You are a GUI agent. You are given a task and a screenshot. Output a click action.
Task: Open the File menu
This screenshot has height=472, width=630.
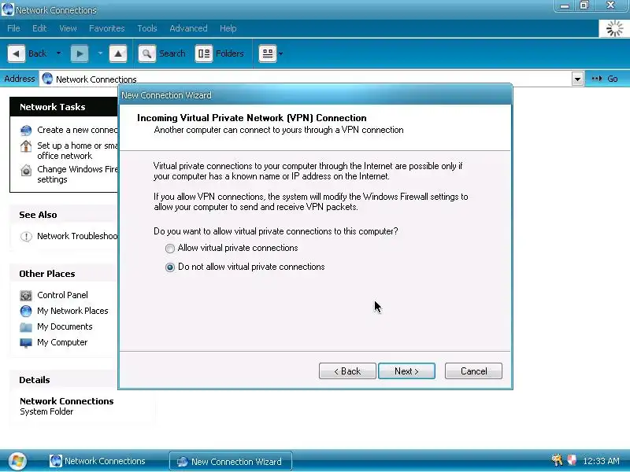pos(13,28)
